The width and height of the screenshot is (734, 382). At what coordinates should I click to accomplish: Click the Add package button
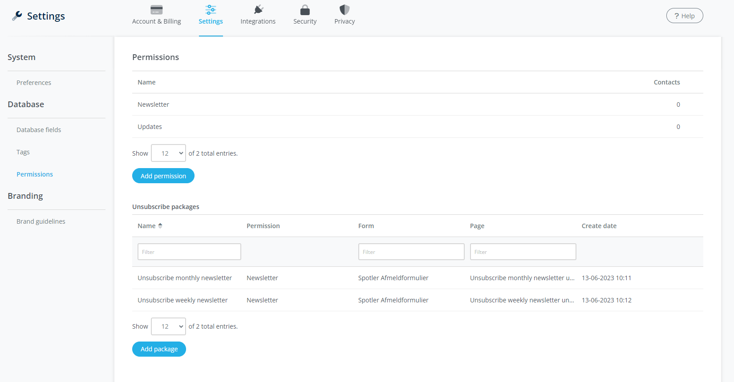coord(159,349)
